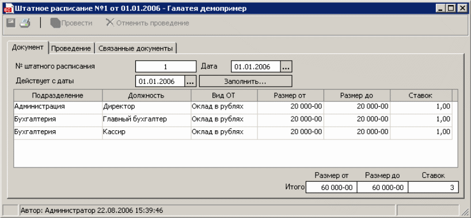The width and height of the screenshot is (471, 218).
Task: Switch to the Документ tab
Action: pos(28,48)
